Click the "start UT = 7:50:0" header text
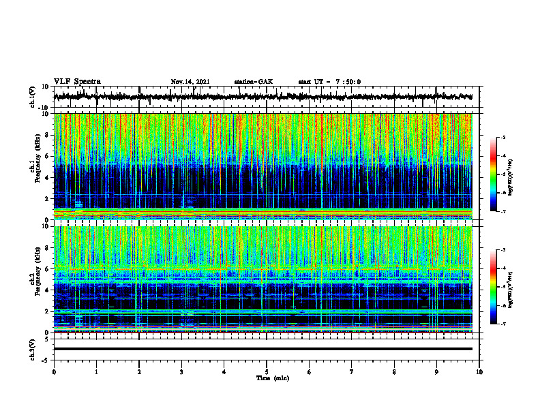The width and height of the screenshot is (540, 417). click(329, 82)
